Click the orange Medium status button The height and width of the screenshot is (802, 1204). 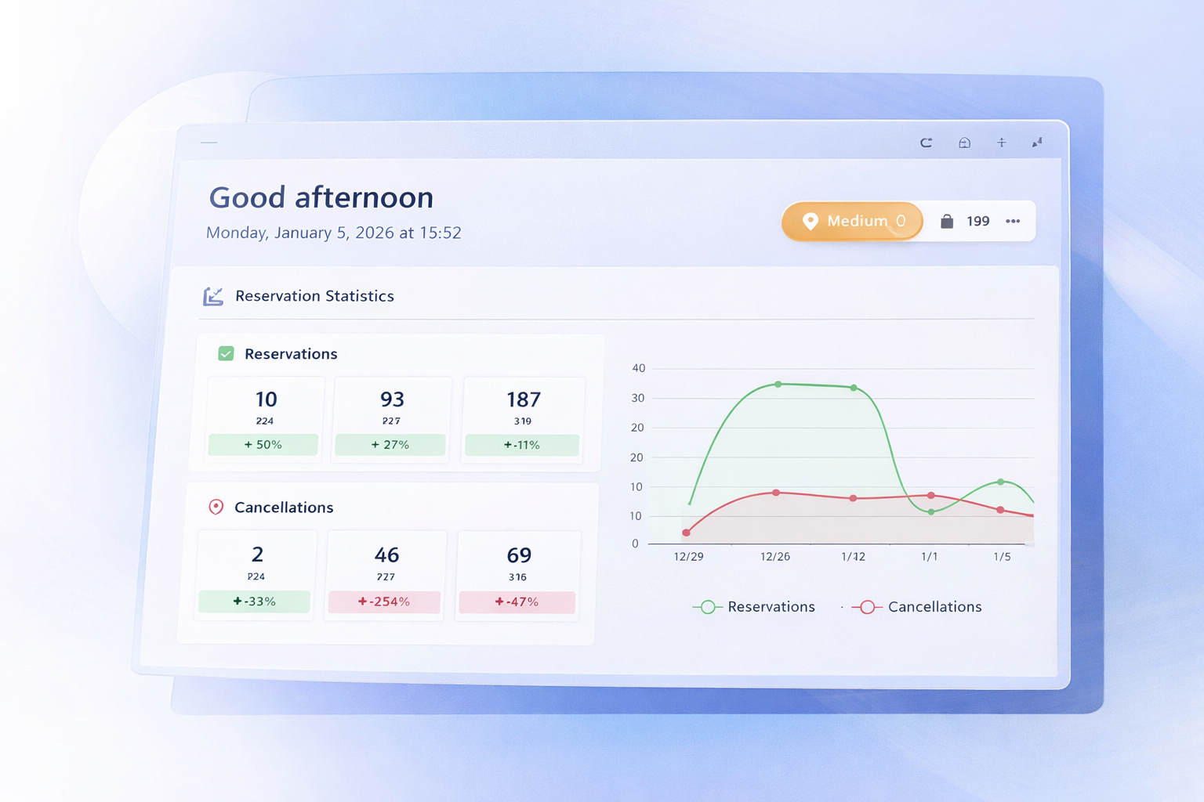[852, 222]
